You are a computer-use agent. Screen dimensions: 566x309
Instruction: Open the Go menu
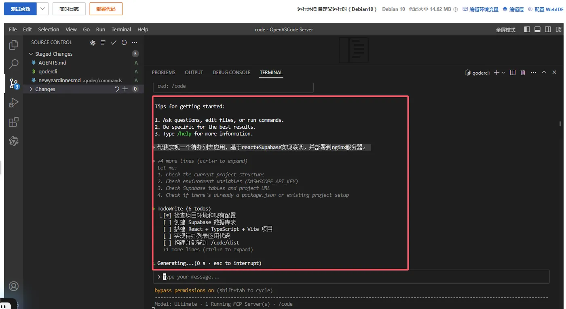click(x=86, y=29)
